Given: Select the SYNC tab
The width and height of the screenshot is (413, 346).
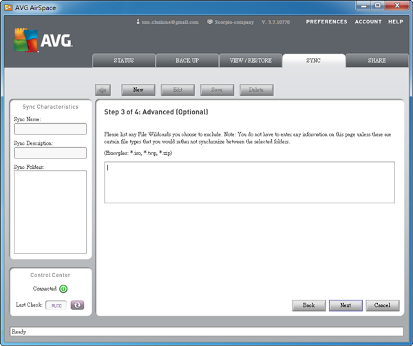Looking at the screenshot, I should (314, 61).
